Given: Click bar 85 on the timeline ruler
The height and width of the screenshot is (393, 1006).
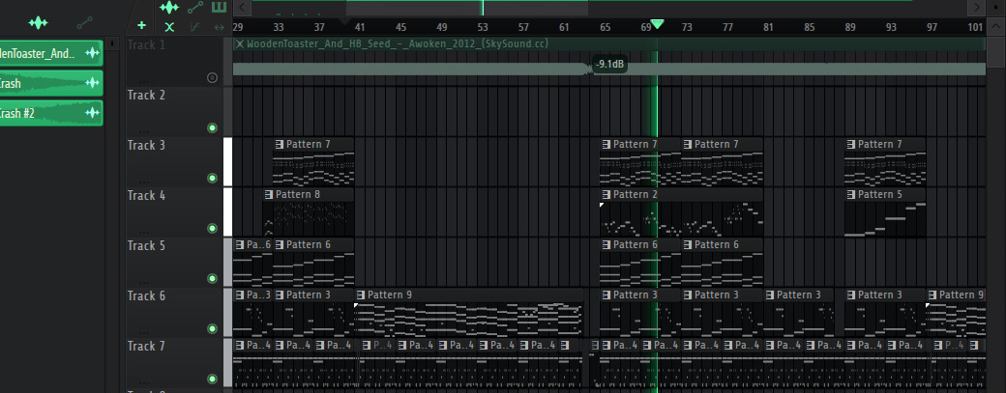Looking at the screenshot, I should tap(809, 28).
